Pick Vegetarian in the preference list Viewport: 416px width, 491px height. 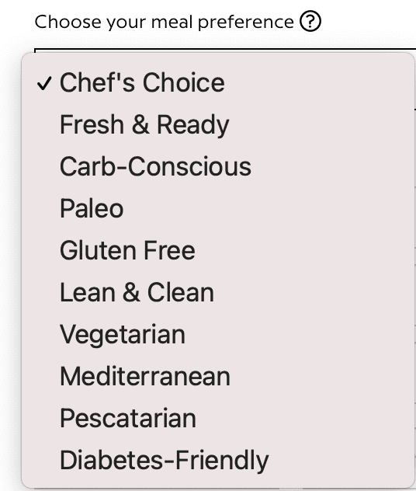218,334
